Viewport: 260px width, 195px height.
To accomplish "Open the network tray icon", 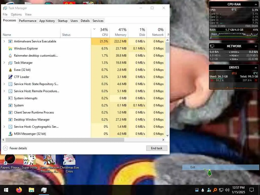I will [221, 190].
